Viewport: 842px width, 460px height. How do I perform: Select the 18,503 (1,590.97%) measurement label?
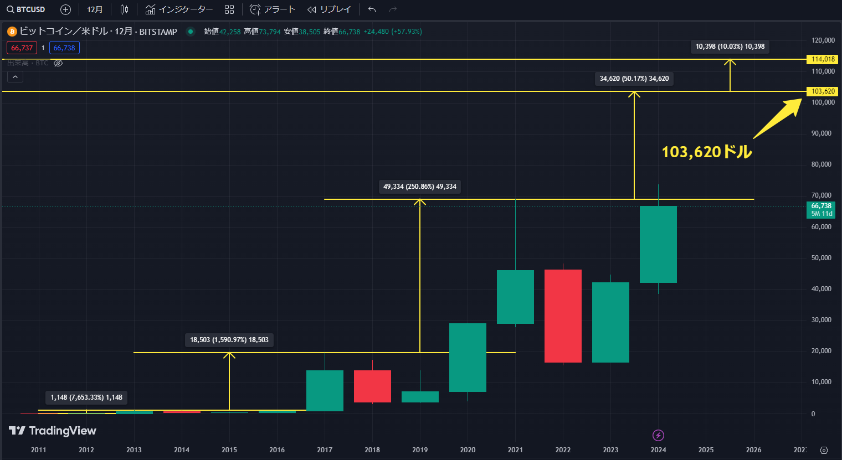click(229, 340)
